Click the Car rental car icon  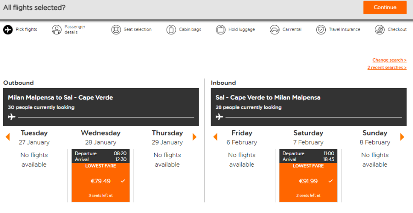274,29
